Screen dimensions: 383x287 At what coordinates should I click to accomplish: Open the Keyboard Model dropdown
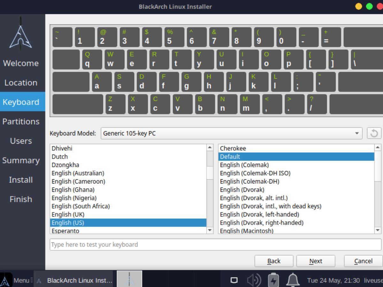(x=231, y=133)
